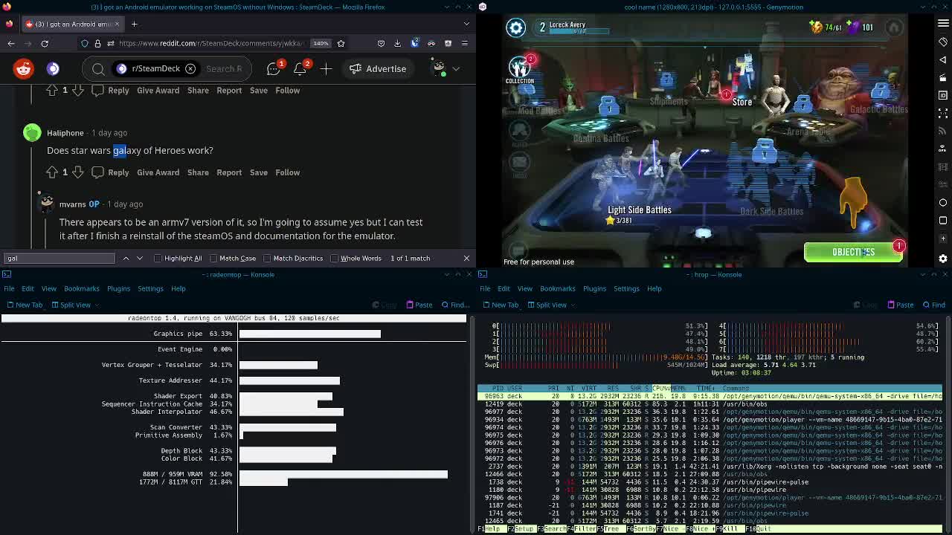Click Give Award on Haliphone's comment
952x535 pixels.
coord(158,172)
